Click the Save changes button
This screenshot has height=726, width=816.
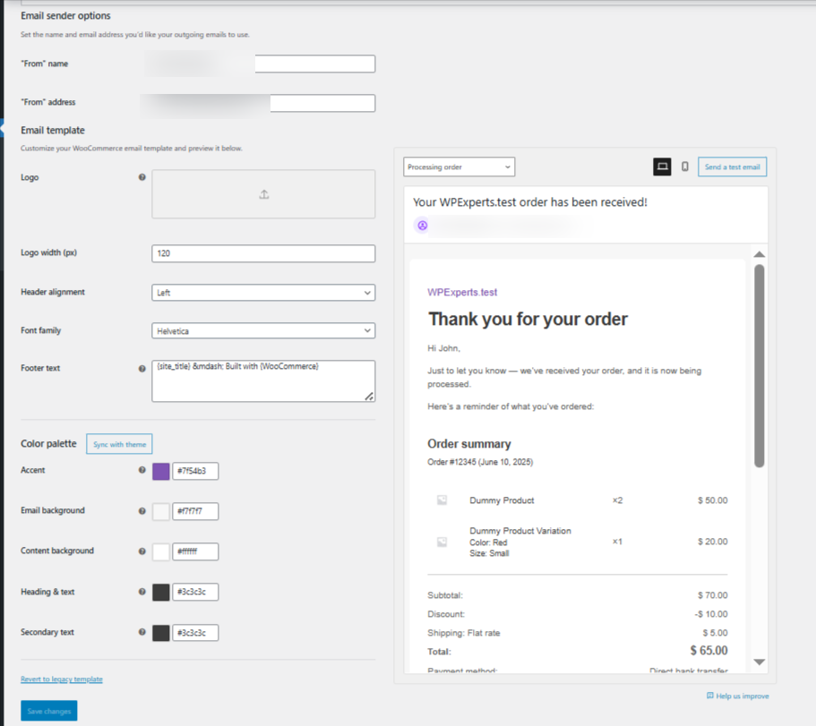48,710
